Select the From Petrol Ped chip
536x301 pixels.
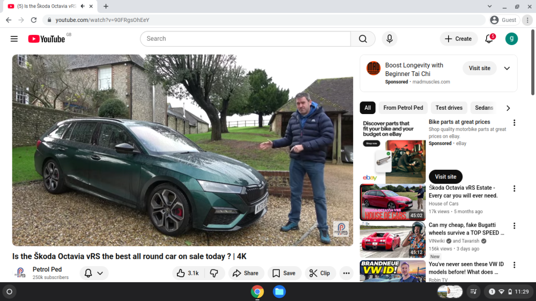(403, 108)
